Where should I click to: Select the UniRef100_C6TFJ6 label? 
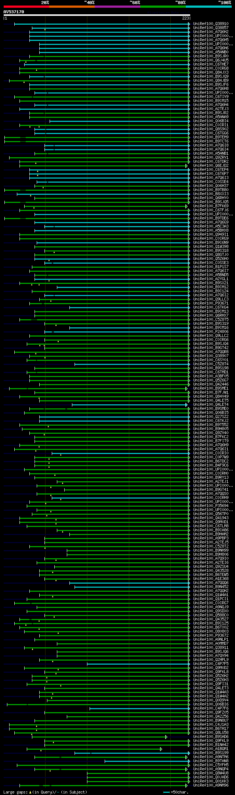click(x=211, y=210)
